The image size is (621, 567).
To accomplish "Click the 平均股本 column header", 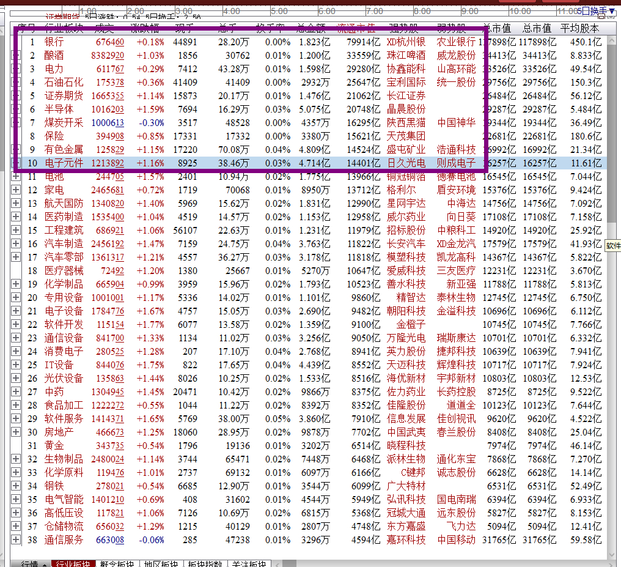I will (581, 28).
